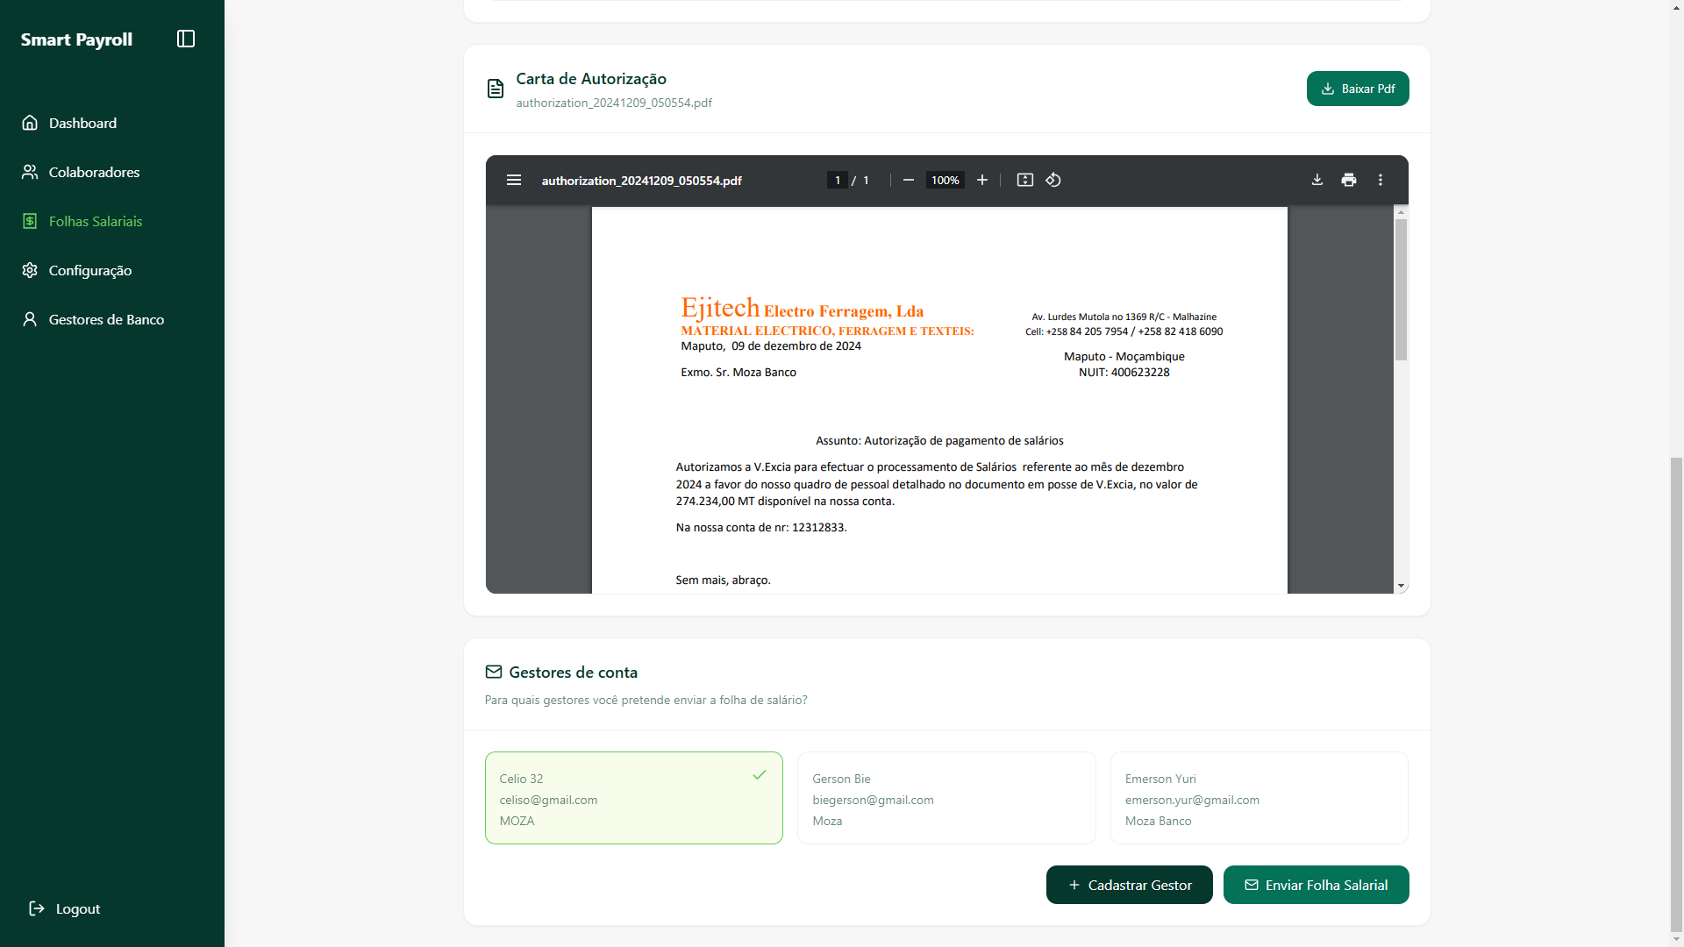The height and width of the screenshot is (947, 1684).
Task: Click Cadastrar Gestor button
Action: click(1129, 885)
